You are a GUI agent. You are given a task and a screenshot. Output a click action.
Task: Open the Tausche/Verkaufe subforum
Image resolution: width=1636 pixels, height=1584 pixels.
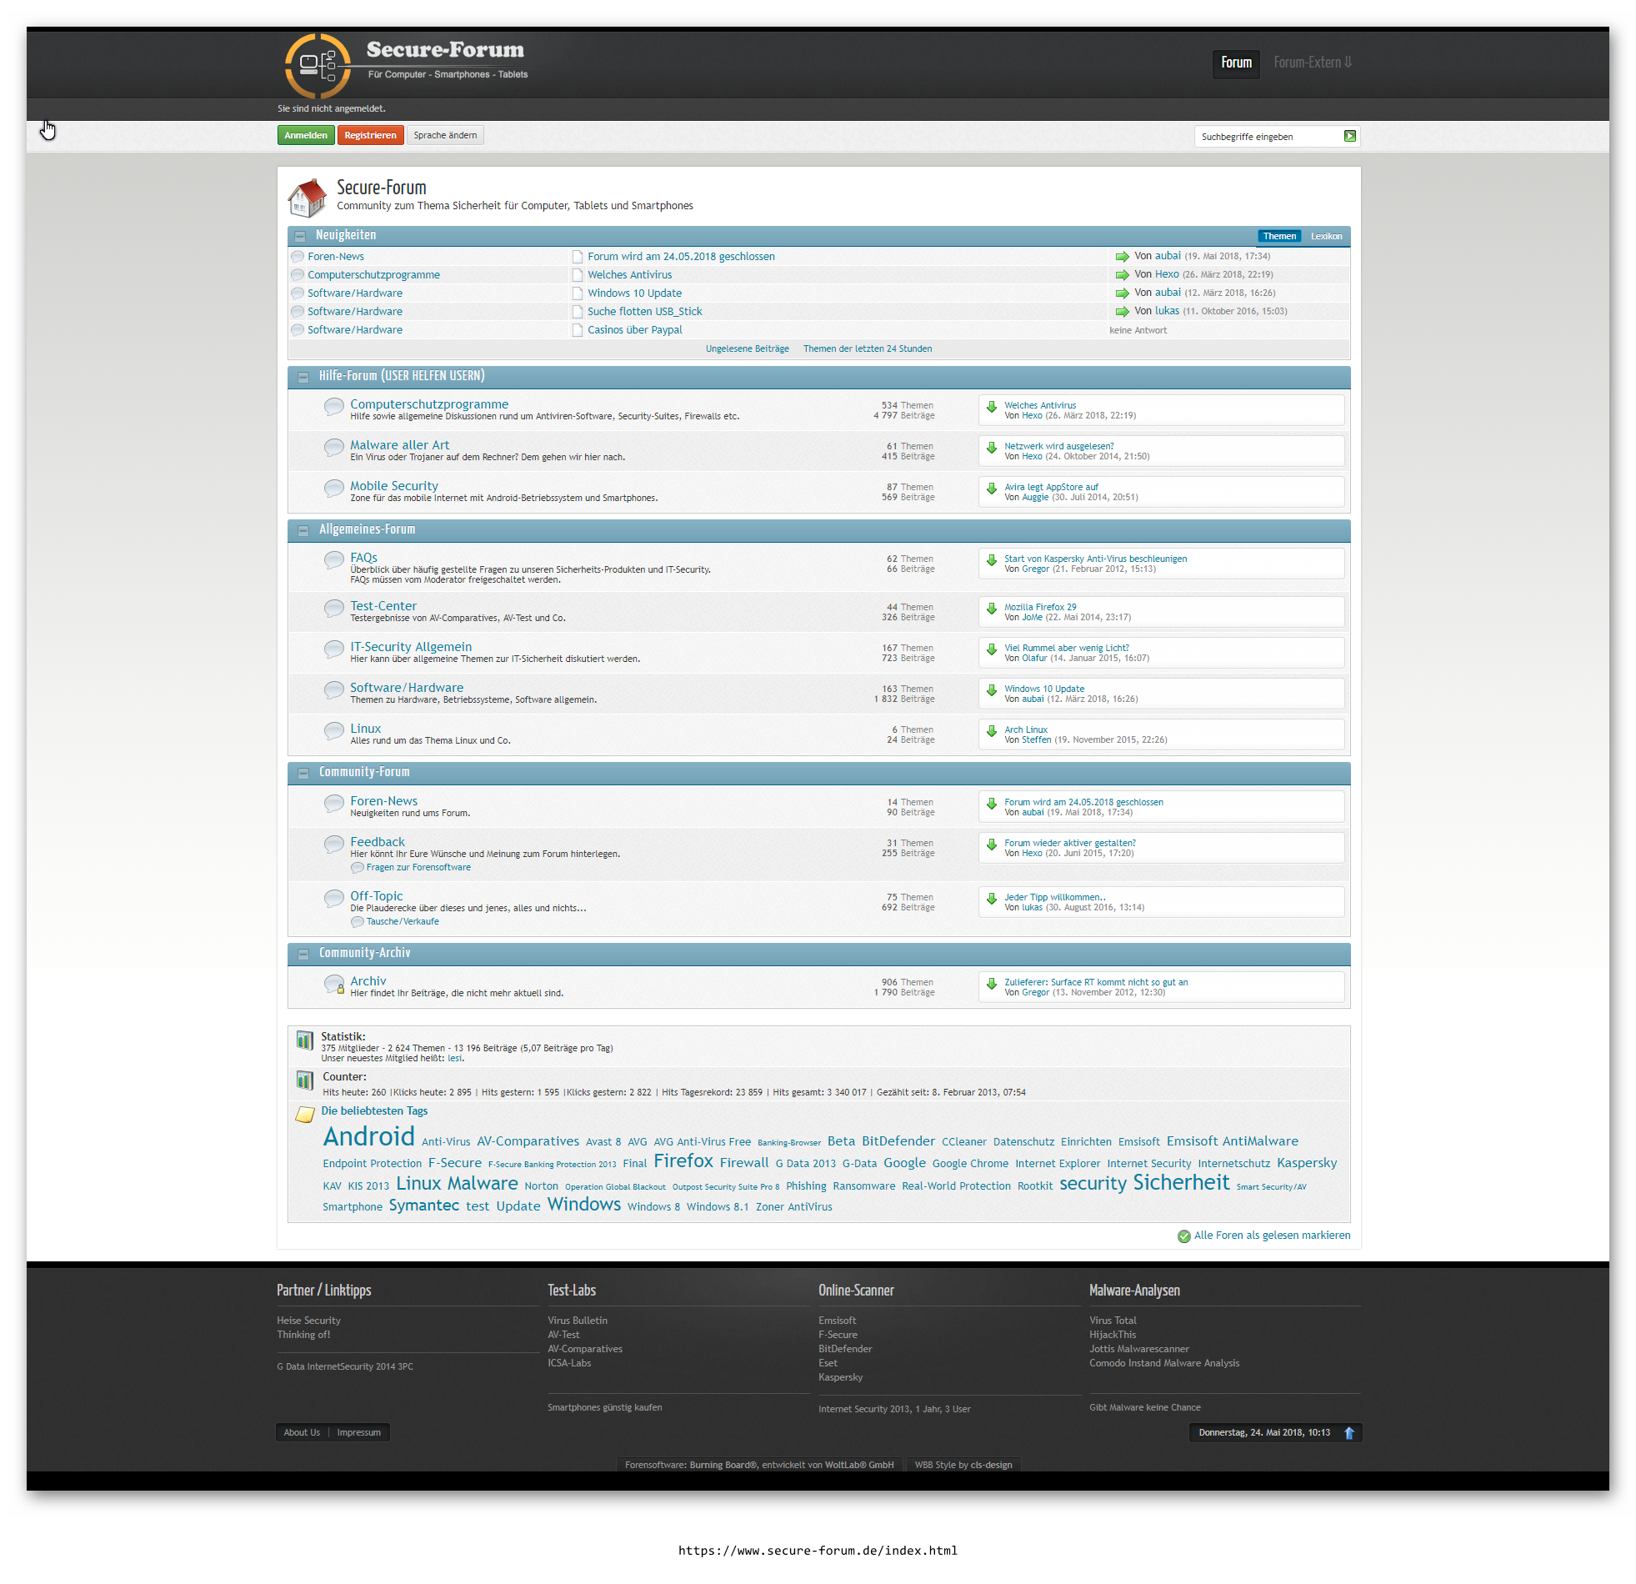coord(403,922)
